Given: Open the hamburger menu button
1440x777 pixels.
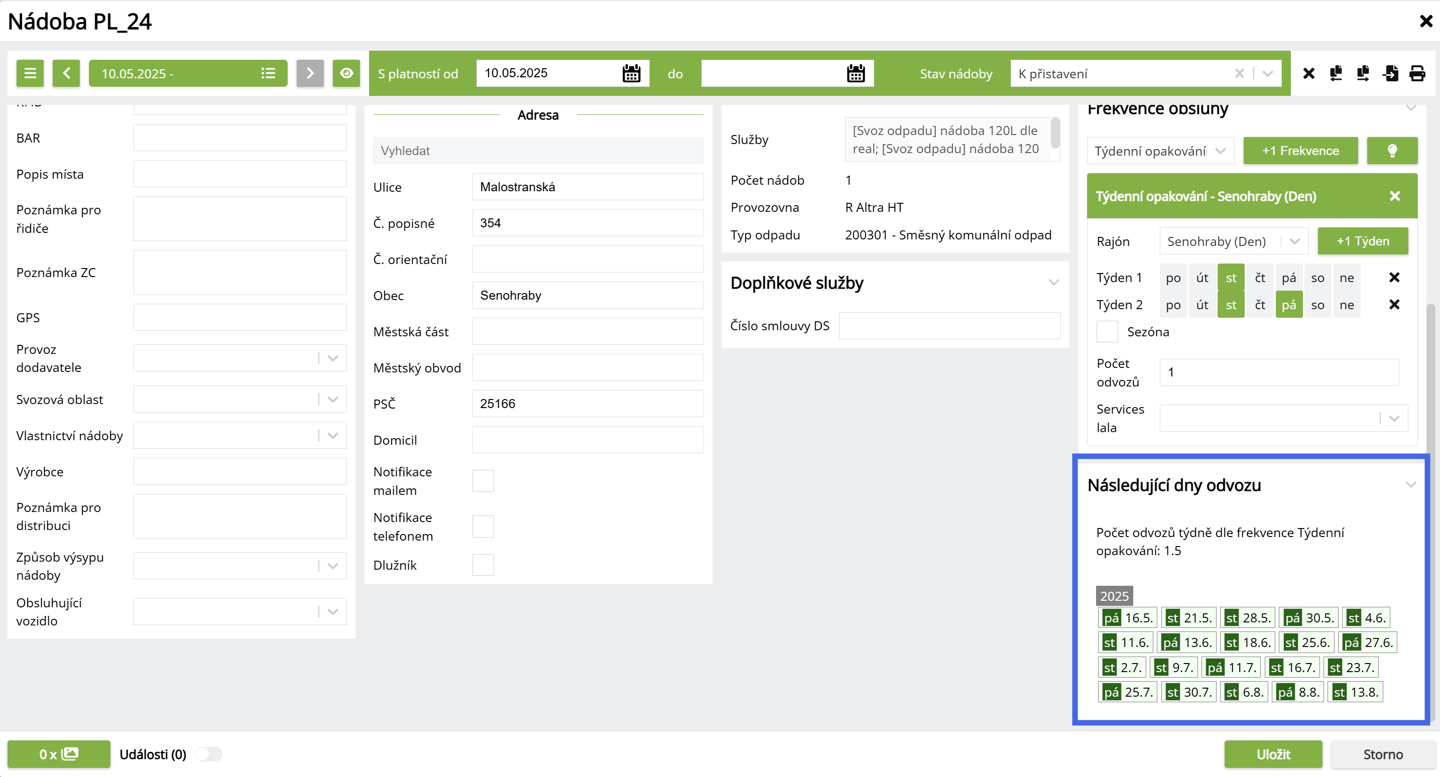Looking at the screenshot, I should [x=30, y=73].
